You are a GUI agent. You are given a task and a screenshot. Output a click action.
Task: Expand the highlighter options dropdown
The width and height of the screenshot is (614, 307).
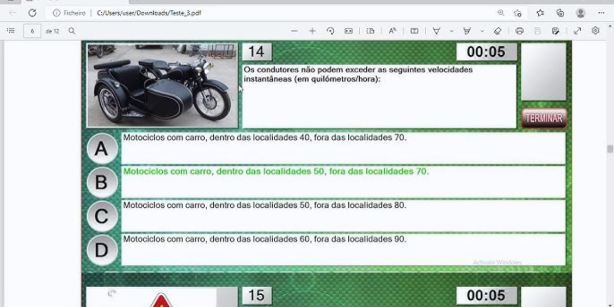tap(482, 31)
